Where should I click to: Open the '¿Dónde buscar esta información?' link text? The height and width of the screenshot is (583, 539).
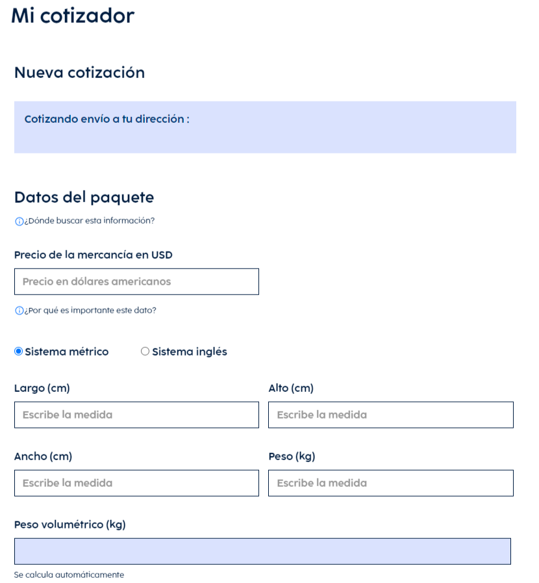click(89, 220)
